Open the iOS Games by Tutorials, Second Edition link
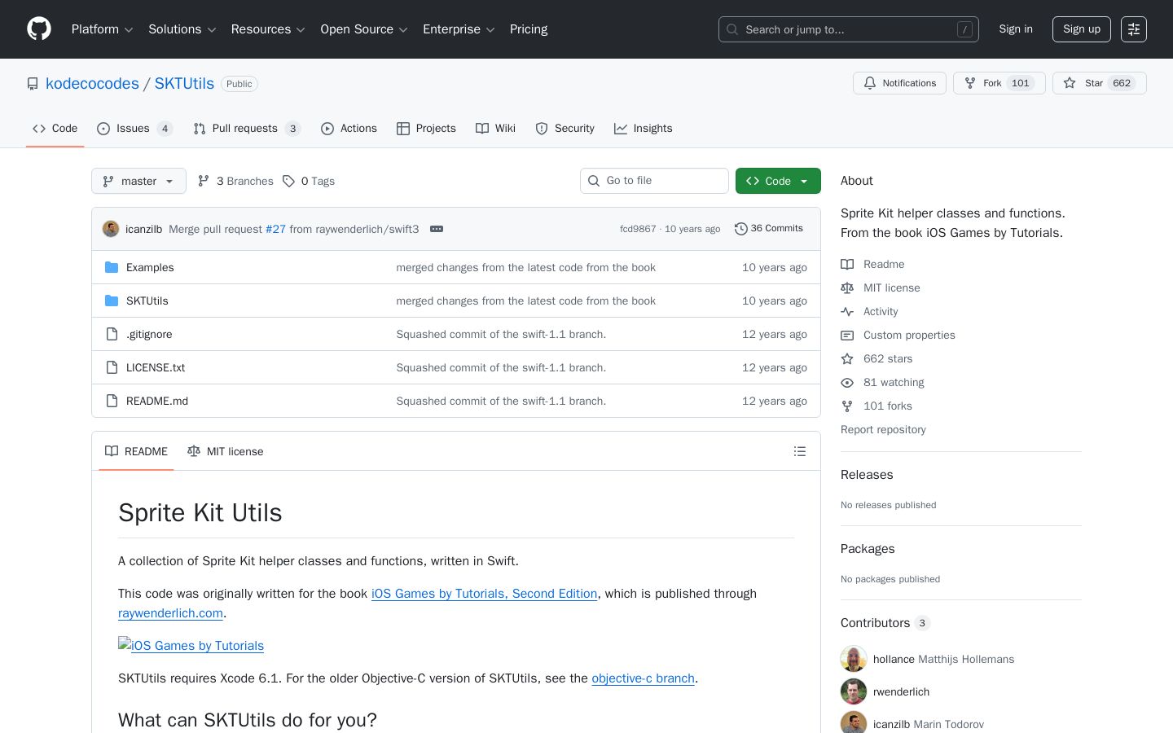Screen dimensions: 1173x733 pos(484,594)
